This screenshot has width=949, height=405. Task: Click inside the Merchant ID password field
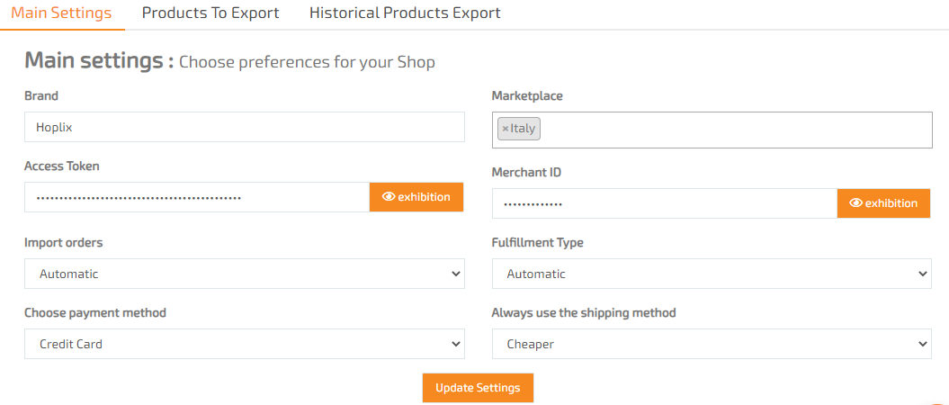click(x=664, y=203)
